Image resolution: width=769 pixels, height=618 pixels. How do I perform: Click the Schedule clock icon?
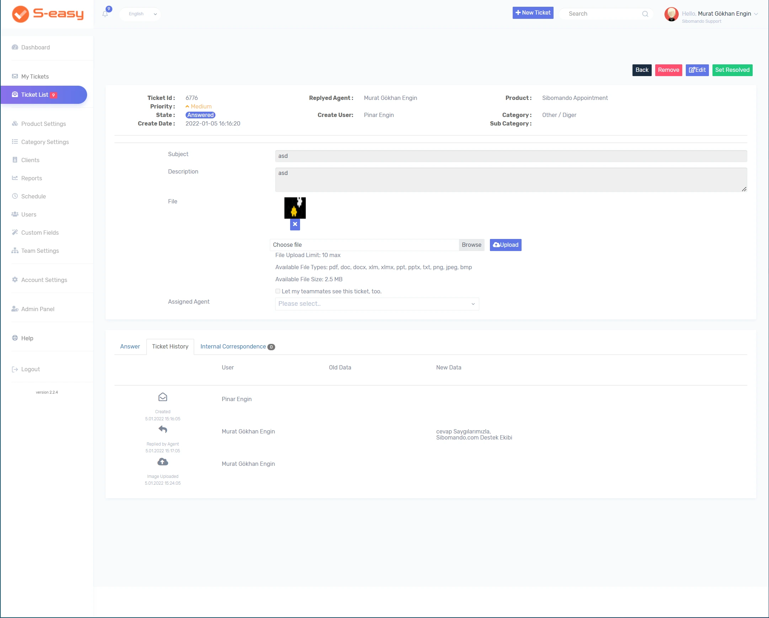coord(15,196)
